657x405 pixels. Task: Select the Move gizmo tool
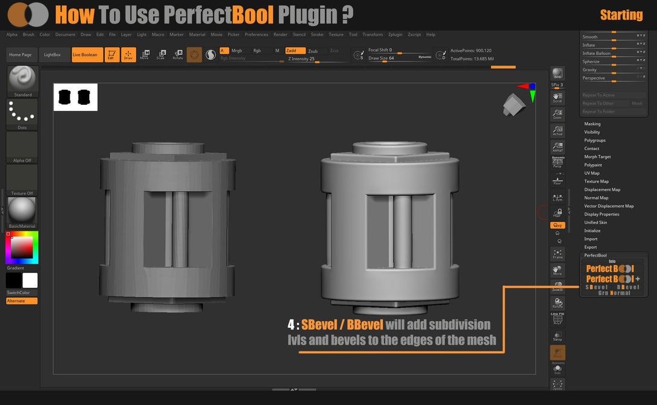pos(145,54)
